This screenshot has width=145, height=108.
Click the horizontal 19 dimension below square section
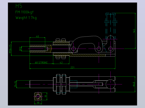tap(38, 103)
